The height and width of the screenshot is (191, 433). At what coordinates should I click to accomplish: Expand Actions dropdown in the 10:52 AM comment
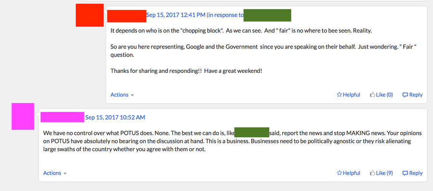[55, 173]
